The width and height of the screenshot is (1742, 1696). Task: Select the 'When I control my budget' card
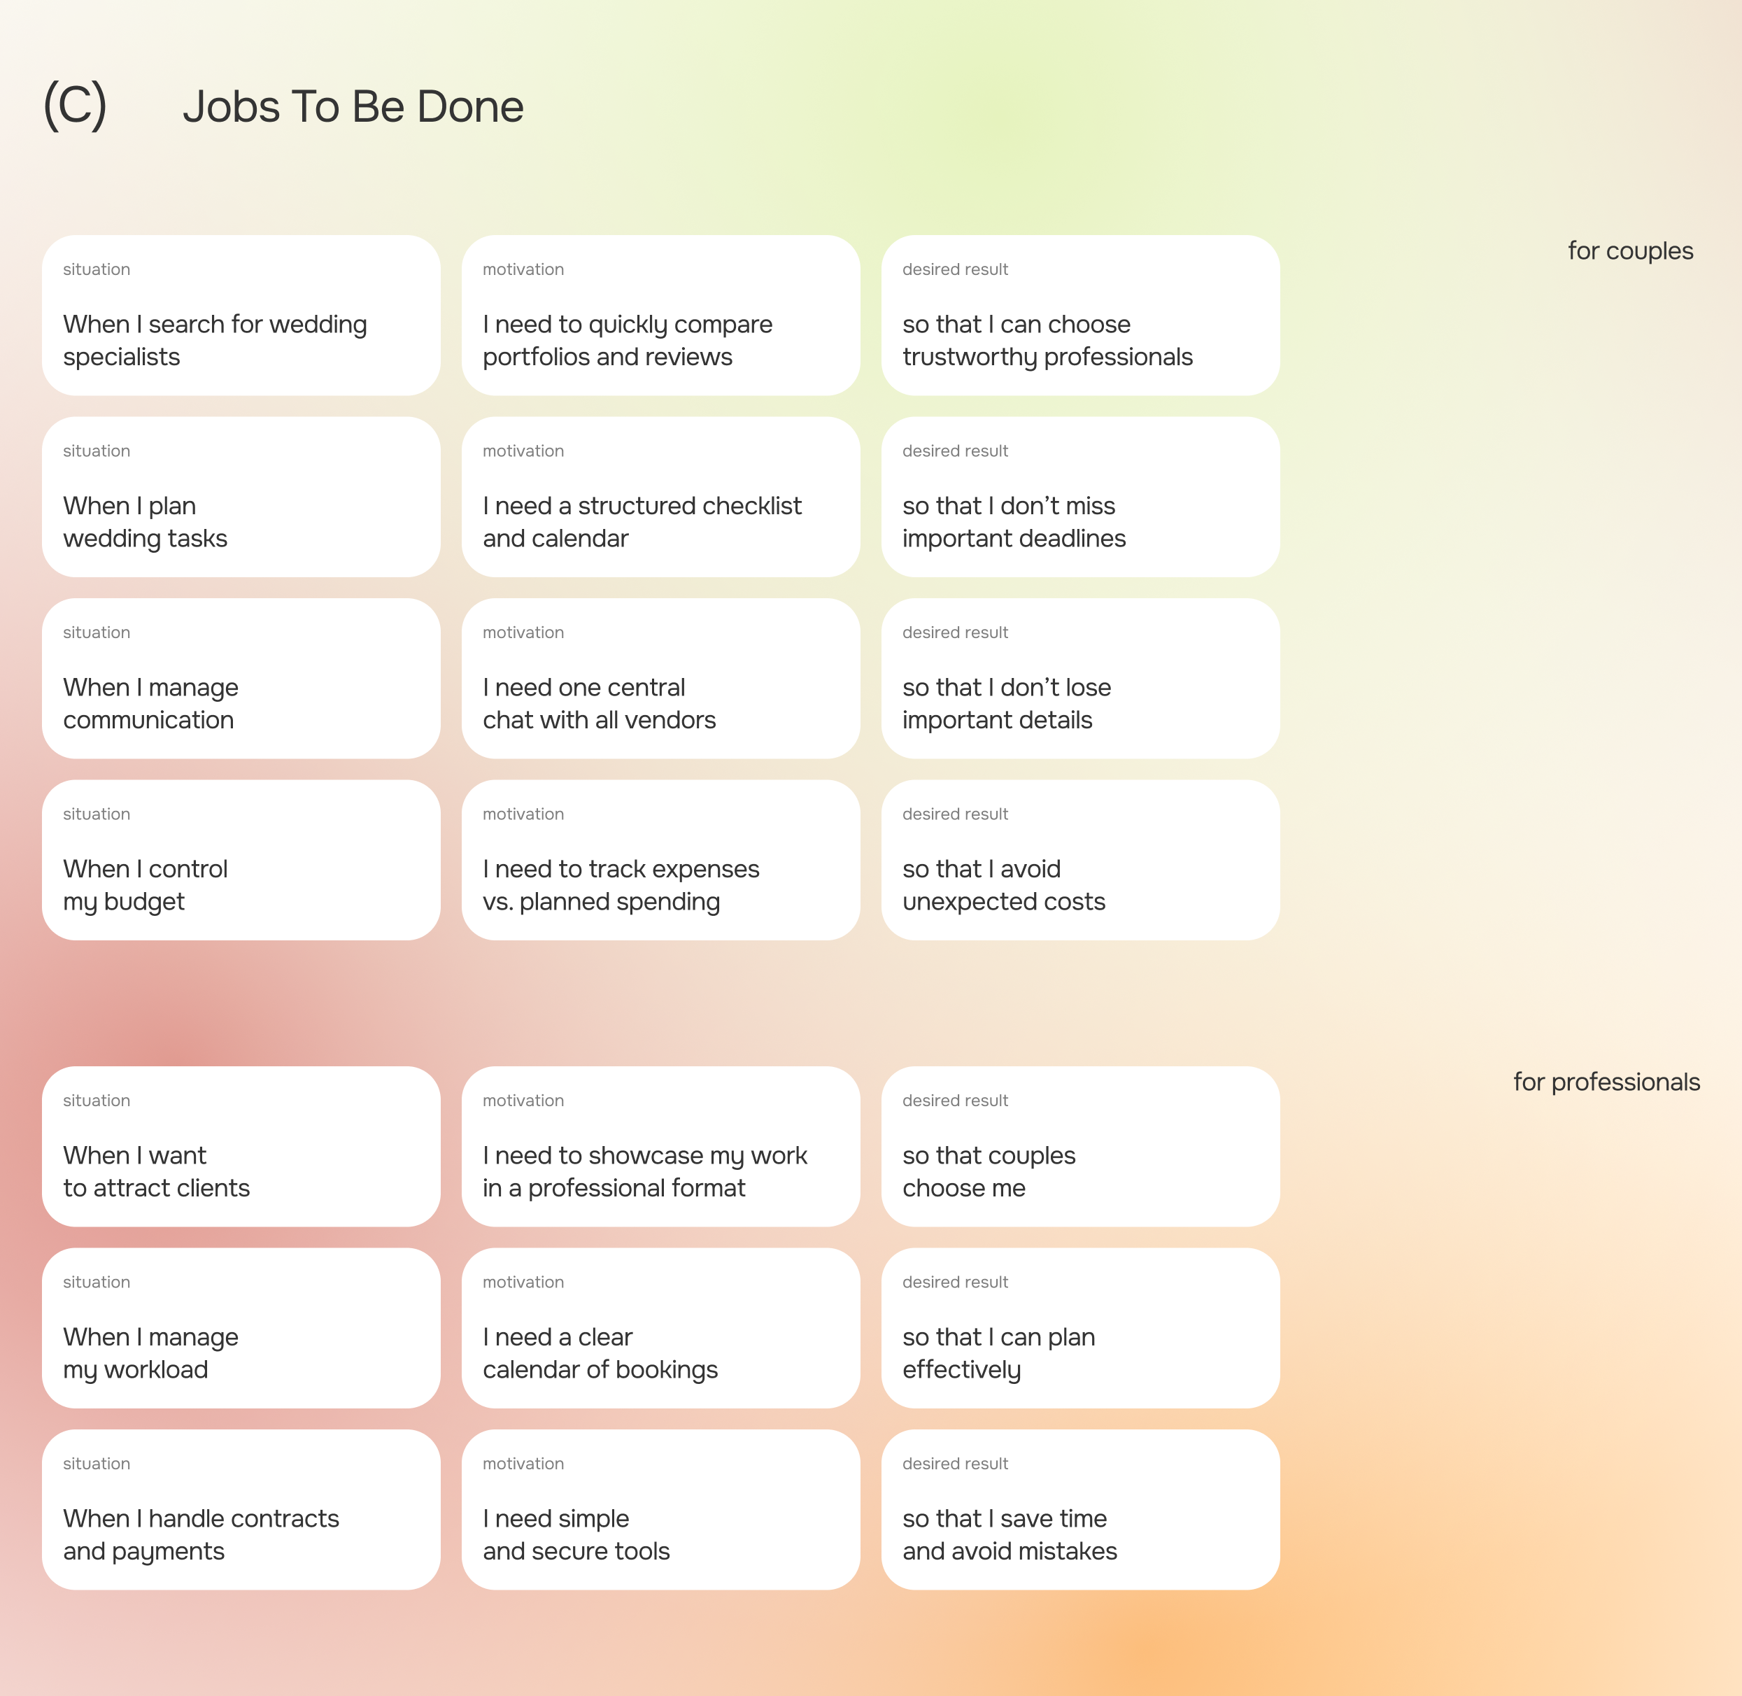click(241, 861)
